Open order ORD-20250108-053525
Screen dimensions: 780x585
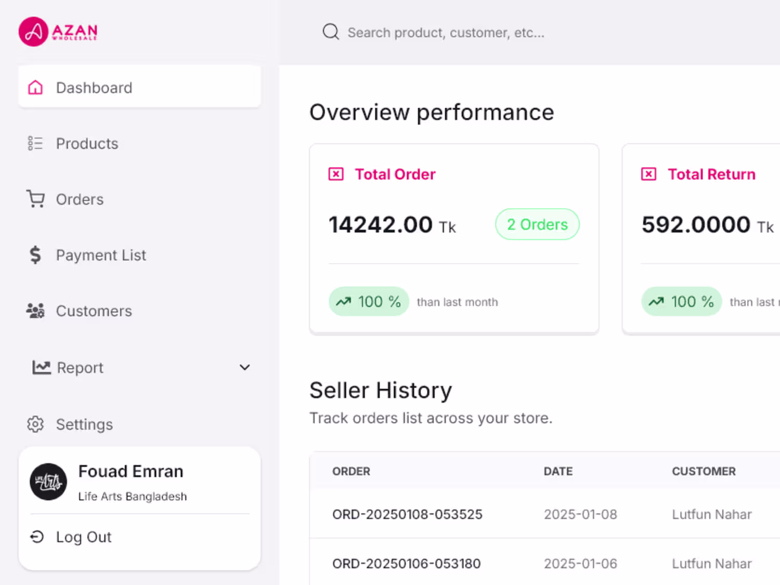point(407,514)
